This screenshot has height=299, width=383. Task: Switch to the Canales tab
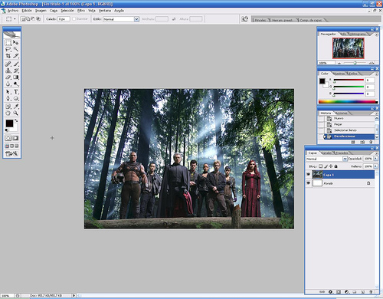point(326,153)
